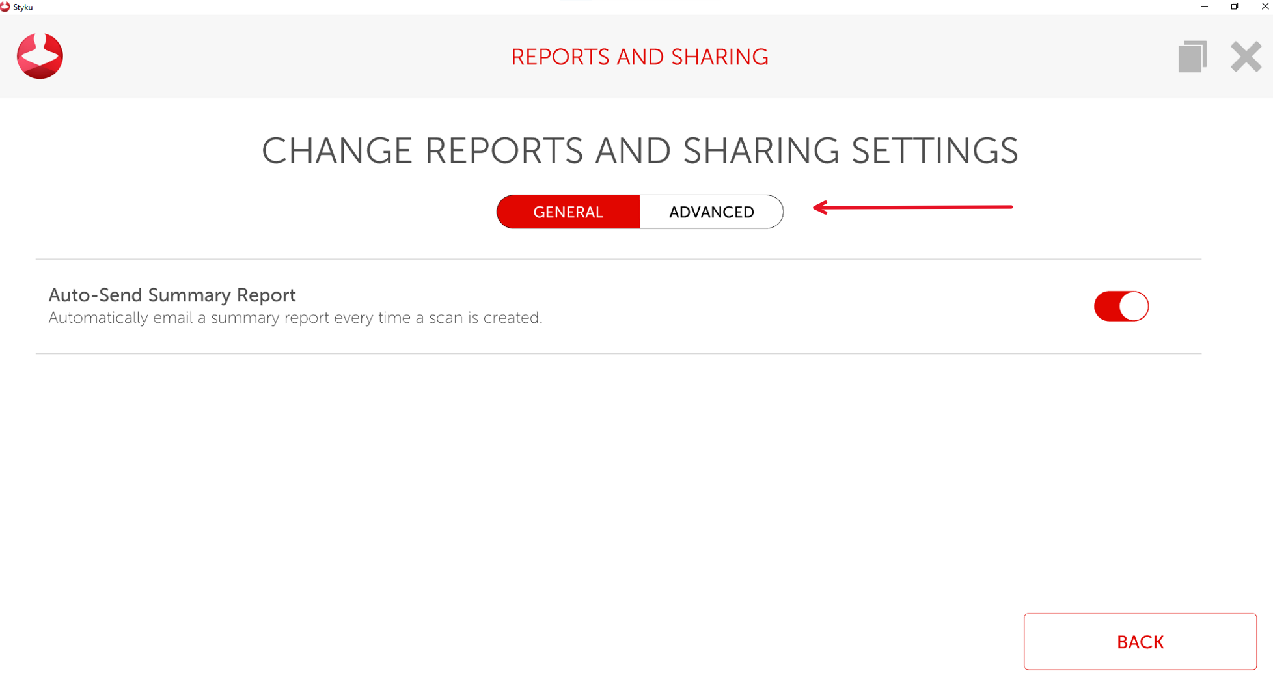This screenshot has height=686, width=1273.
Task: Dismiss settings with the large gray X icon
Action: point(1246,57)
